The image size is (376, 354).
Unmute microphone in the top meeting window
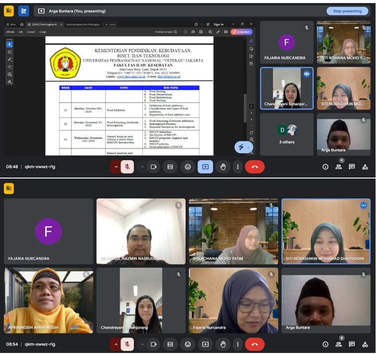127,167
